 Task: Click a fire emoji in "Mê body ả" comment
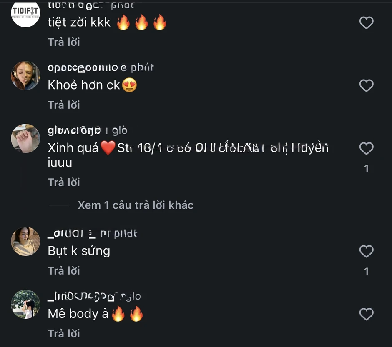tap(118, 313)
